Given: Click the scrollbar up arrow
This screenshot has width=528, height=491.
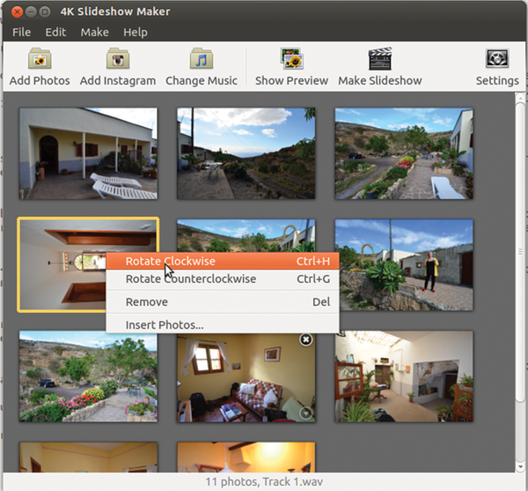Looking at the screenshot, I should click(520, 98).
